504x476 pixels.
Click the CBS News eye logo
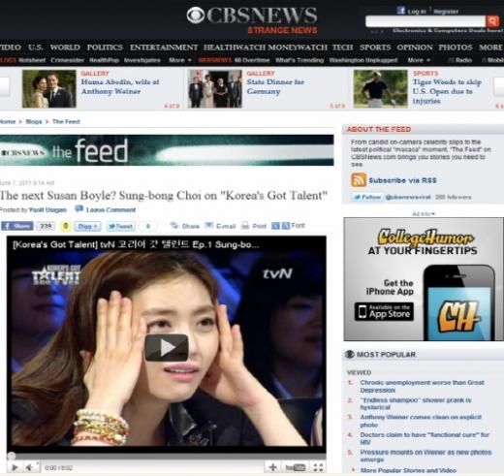coord(196,16)
